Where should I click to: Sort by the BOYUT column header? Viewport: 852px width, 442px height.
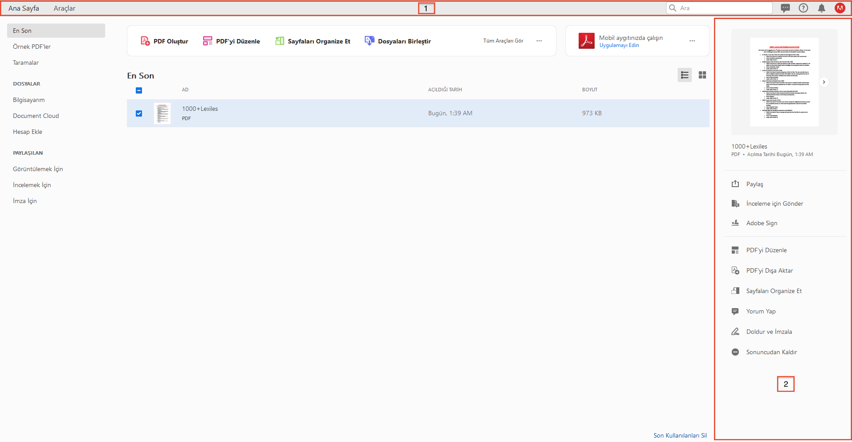(x=590, y=90)
